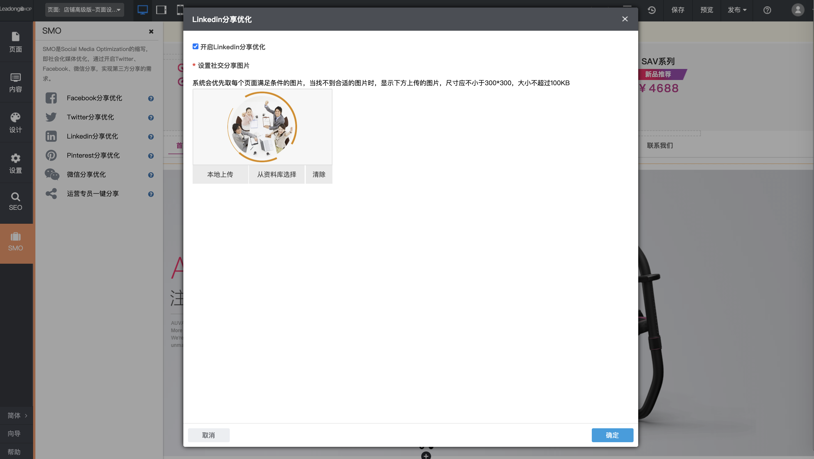Select the Pinterest分享优化 option
814x459 pixels.
pos(93,155)
